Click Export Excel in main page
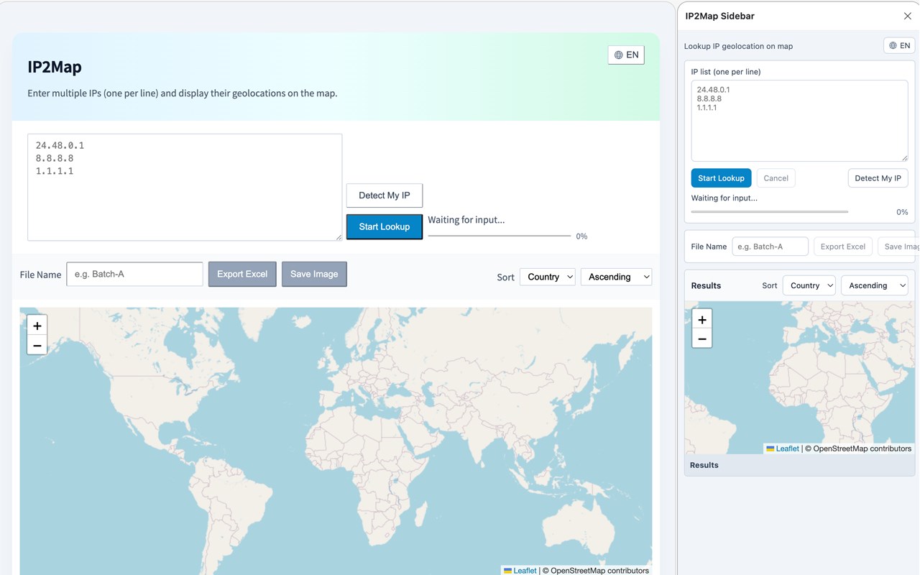The width and height of the screenshot is (920, 575). click(x=242, y=274)
